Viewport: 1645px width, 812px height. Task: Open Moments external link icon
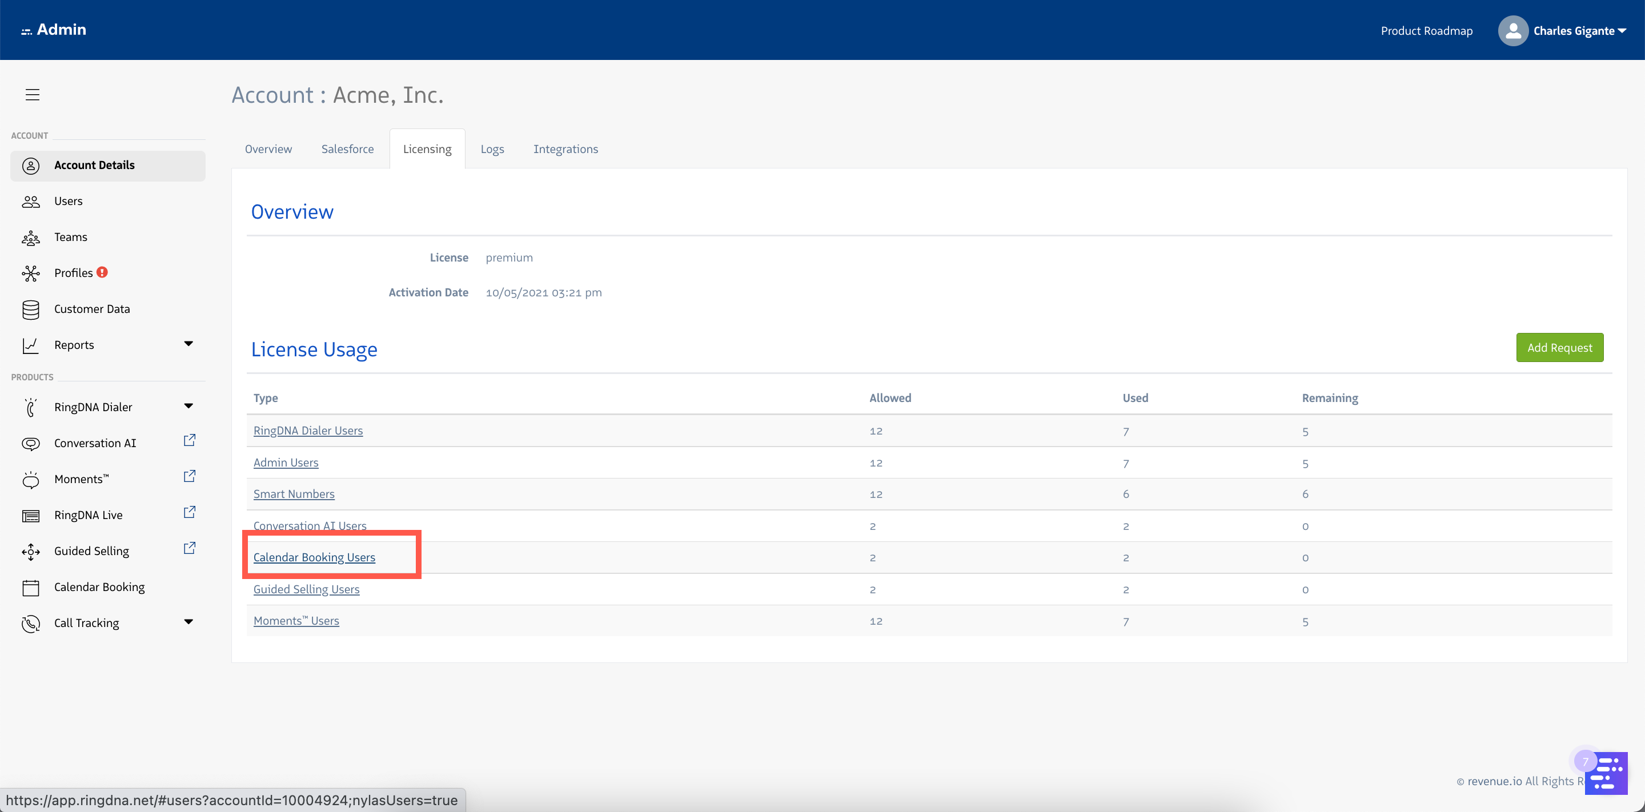(189, 477)
